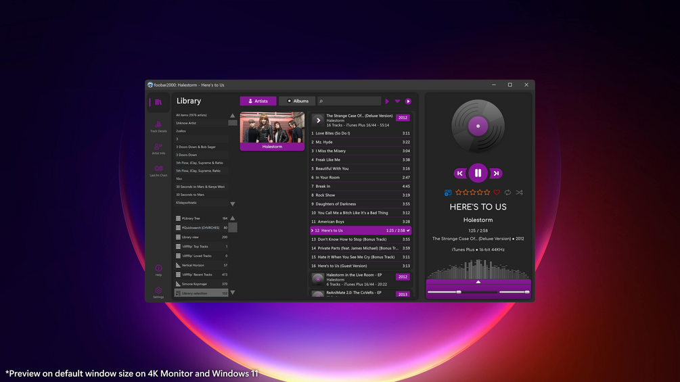680x382 pixels.
Task: Open the Library view playlist
Action: (x=201, y=237)
